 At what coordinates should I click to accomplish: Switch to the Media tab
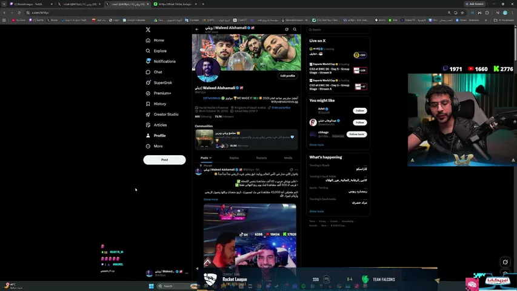[288, 158]
